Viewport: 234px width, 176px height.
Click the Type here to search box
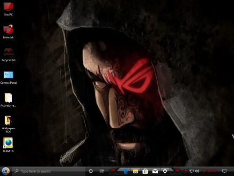point(49,171)
